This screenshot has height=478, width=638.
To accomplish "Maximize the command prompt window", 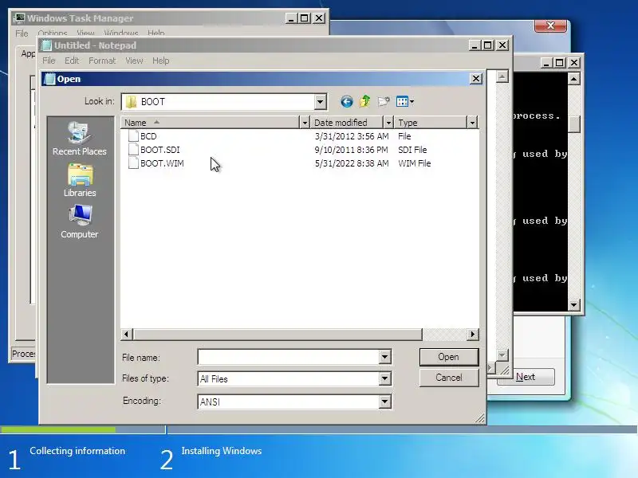I will click(x=560, y=63).
